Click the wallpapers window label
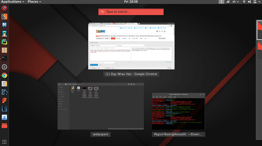This screenshot has width=262, height=146. coord(100,134)
